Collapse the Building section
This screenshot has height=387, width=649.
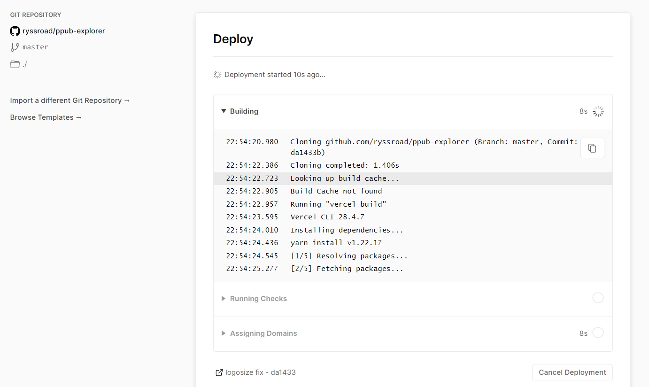coord(224,111)
